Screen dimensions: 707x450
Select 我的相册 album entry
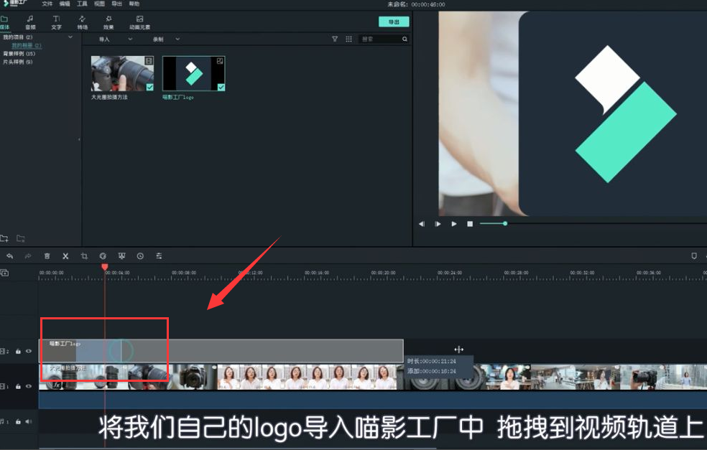pos(26,45)
